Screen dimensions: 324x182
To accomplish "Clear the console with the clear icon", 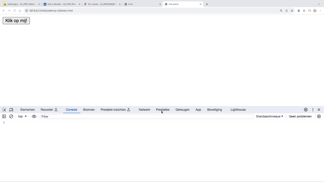I will (11, 116).
